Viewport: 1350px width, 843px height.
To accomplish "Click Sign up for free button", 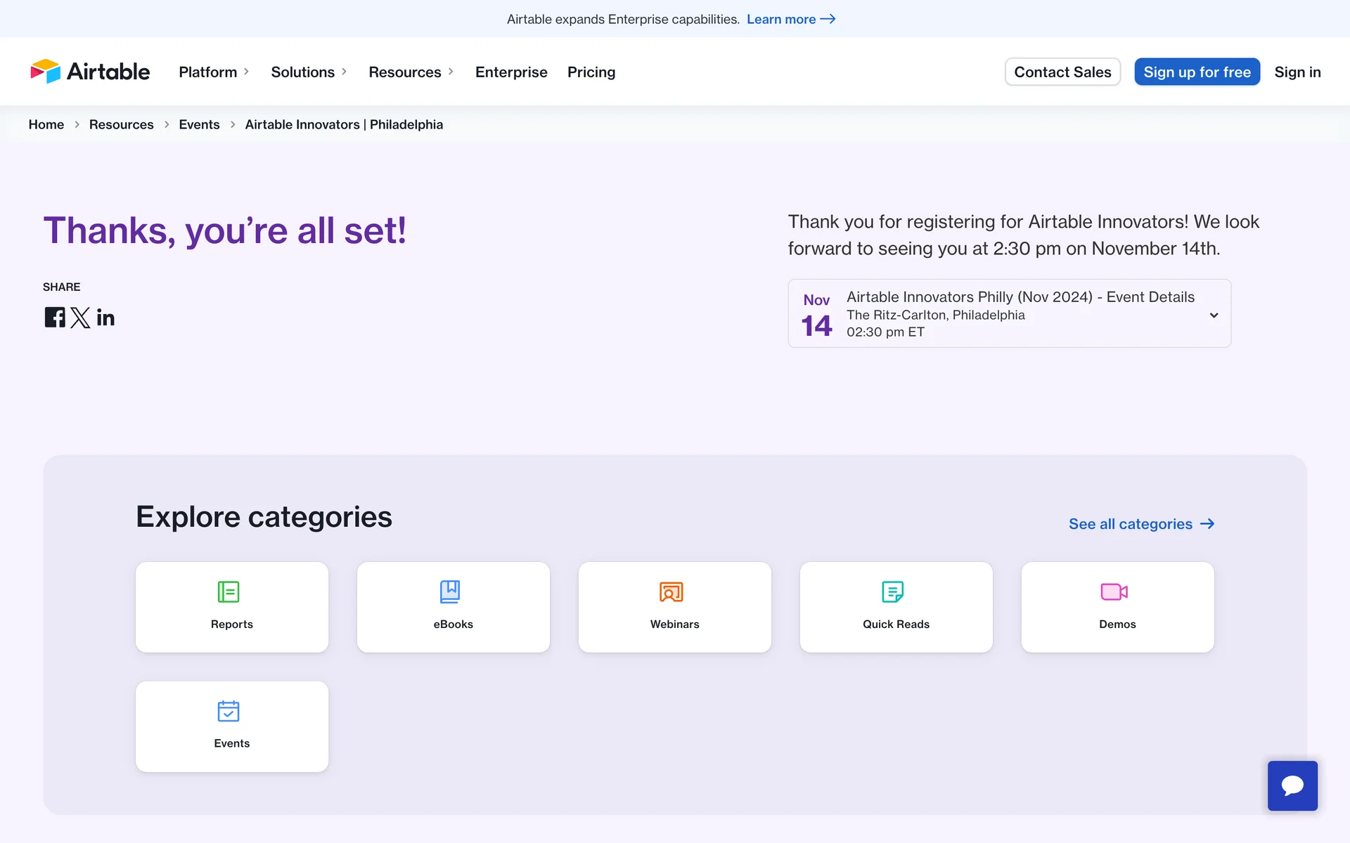I will [1197, 72].
